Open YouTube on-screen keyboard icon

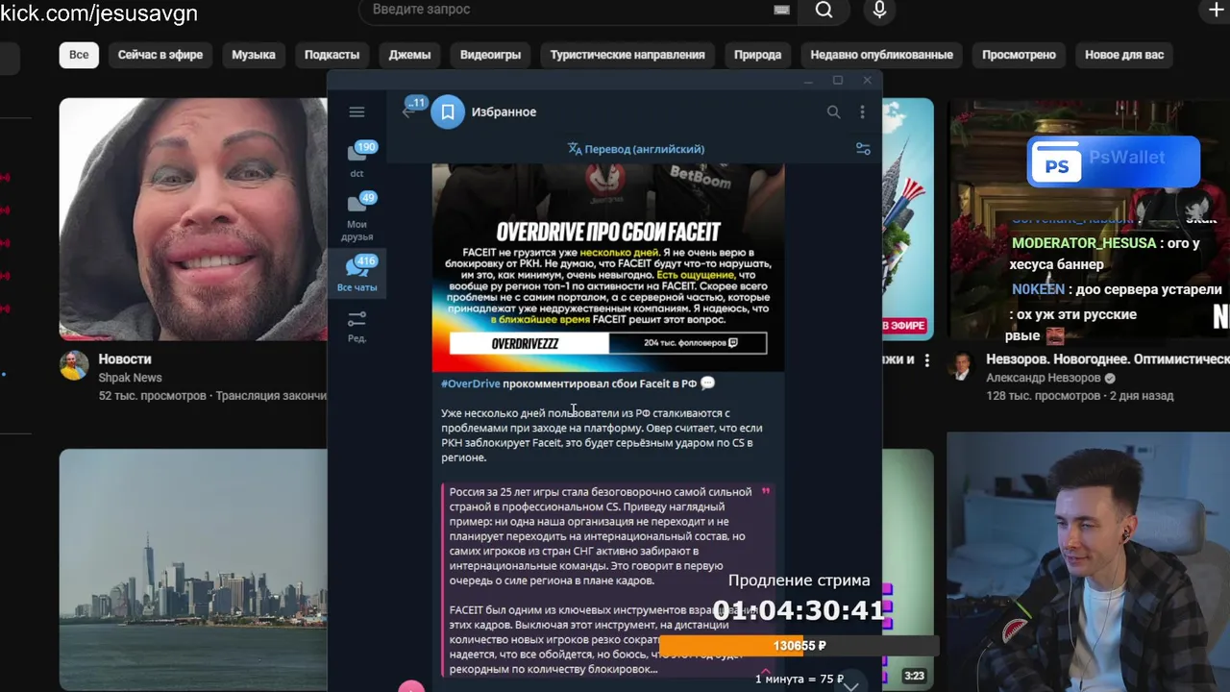point(781,10)
